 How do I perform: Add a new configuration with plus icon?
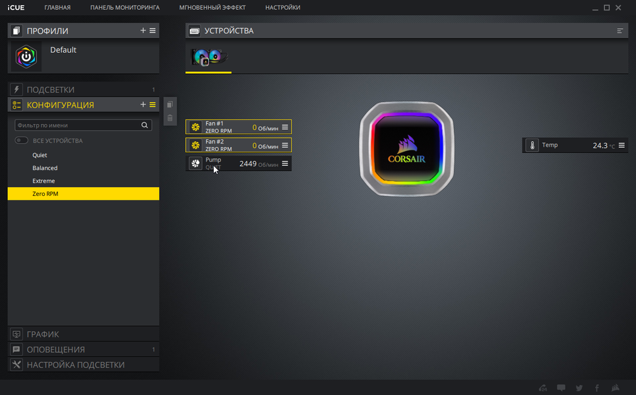point(143,105)
